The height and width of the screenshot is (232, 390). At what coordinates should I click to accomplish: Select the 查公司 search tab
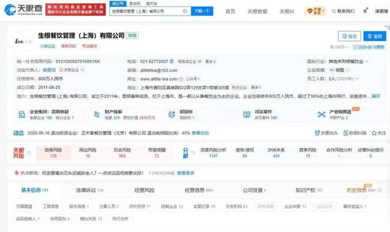tap(118, 4)
